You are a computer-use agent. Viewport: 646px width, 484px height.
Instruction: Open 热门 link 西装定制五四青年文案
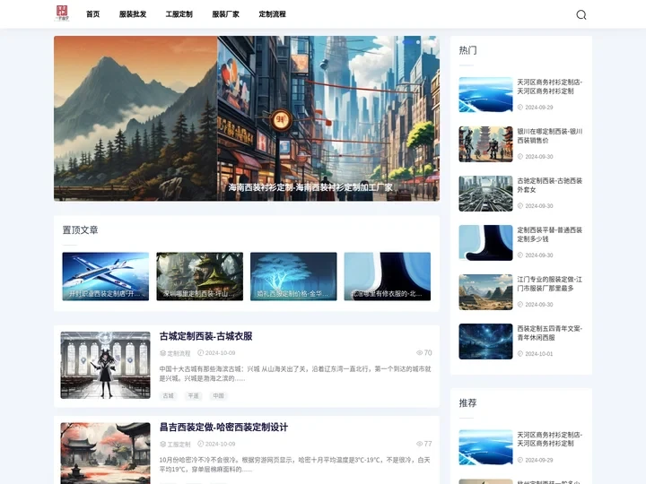click(550, 333)
